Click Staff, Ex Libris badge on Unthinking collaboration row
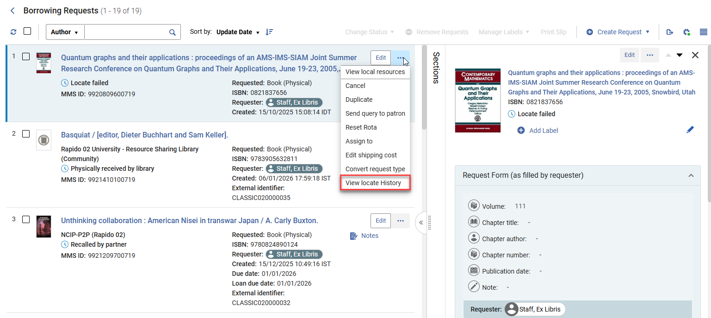This screenshot has height=318, width=711. [294, 254]
